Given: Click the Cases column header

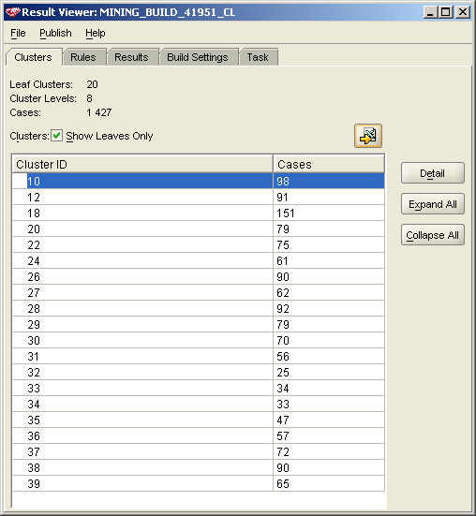Looking at the screenshot, I should tap(329, 164).
